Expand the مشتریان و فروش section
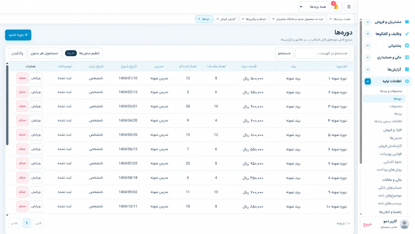Screen dimensions: 415x234 click(368, 22)
